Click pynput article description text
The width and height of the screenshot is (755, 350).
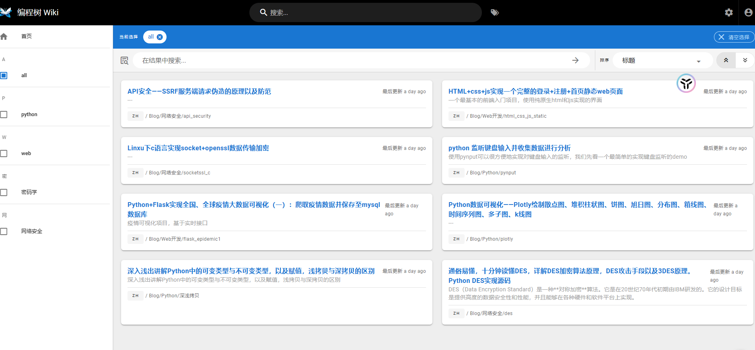(x=568, y=157)
